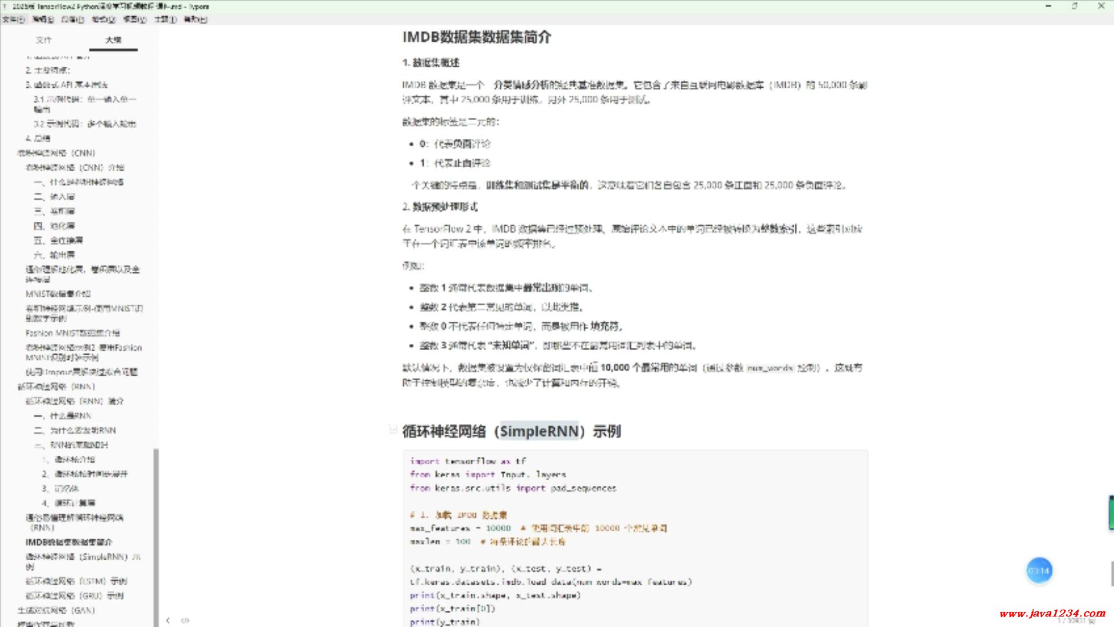Open the 视图 (View) menu
This screenshot has width=1114, height=627.
[134, 19]
